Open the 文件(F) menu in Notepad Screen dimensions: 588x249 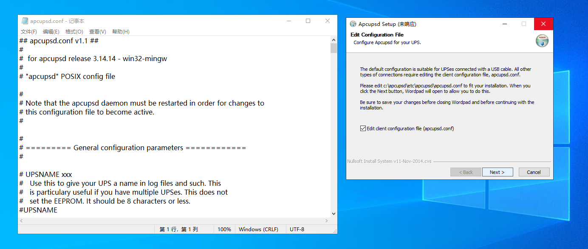pos(29,32)
